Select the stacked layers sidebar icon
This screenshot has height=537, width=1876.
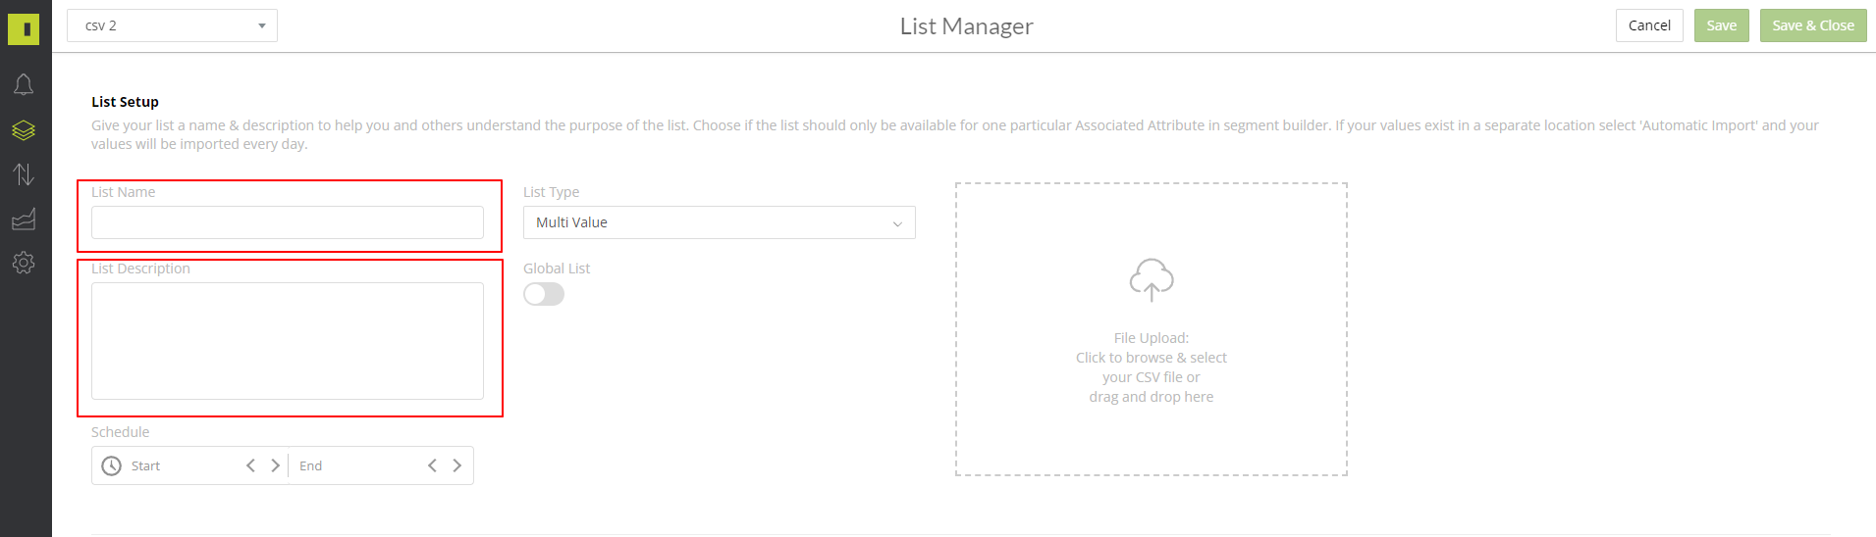[24, 130]
